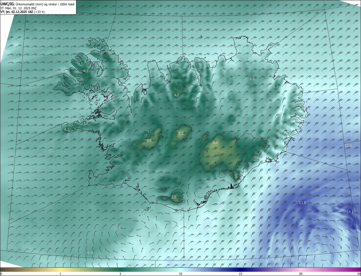
Task: Click the color scale tick labeled 1
Action: 60,274
